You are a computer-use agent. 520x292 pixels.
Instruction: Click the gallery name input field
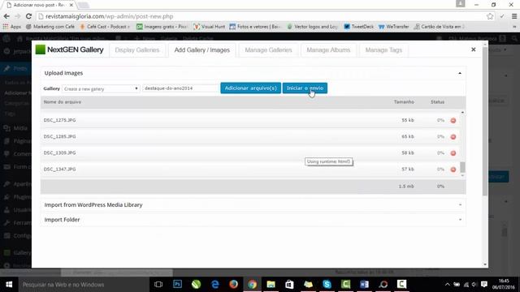tap(180, 88)
